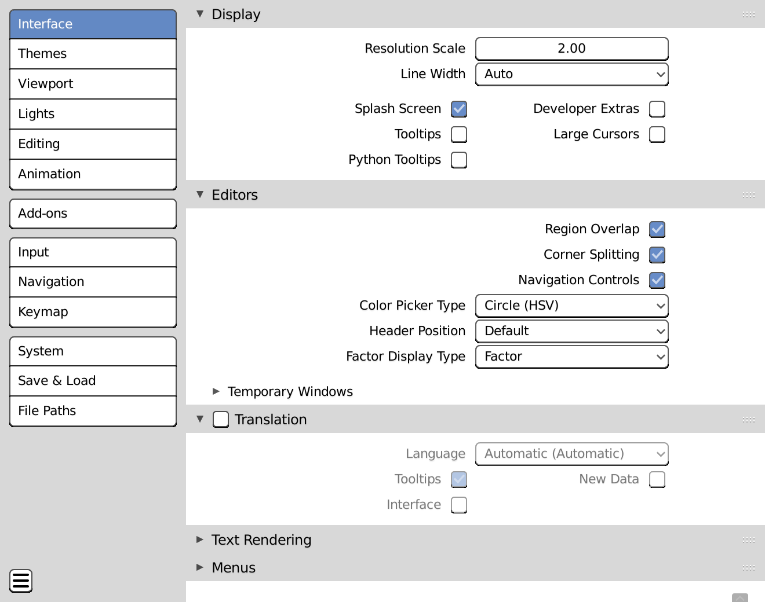Screen dimensions: 765x602
Task: Toggle the Translation Tooltips checkbox
Action: (459, 479)
